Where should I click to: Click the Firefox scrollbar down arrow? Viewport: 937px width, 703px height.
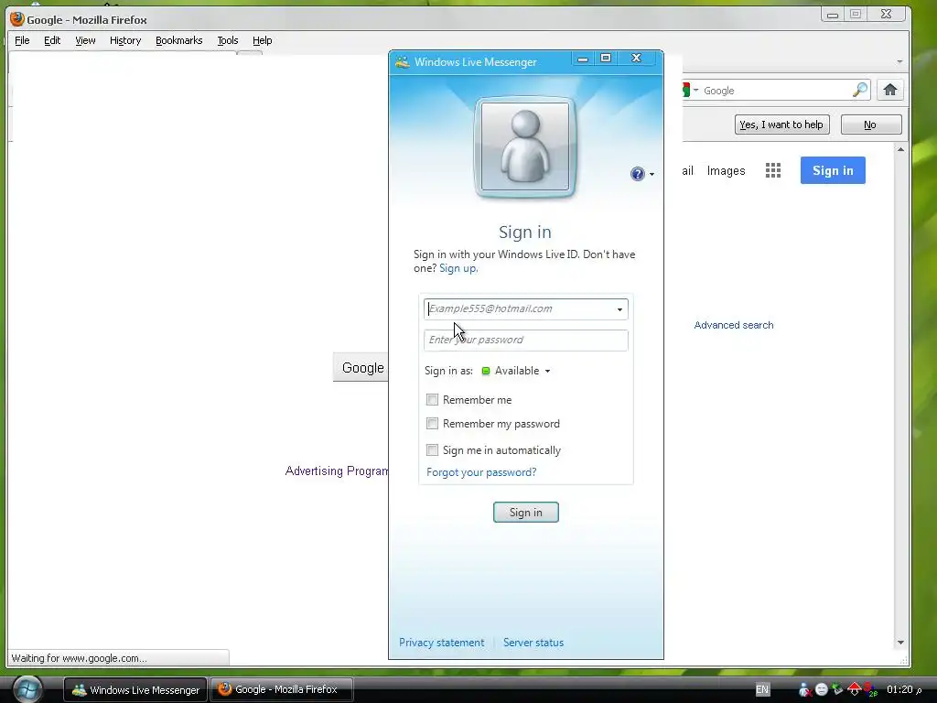[x=900, y=643]
